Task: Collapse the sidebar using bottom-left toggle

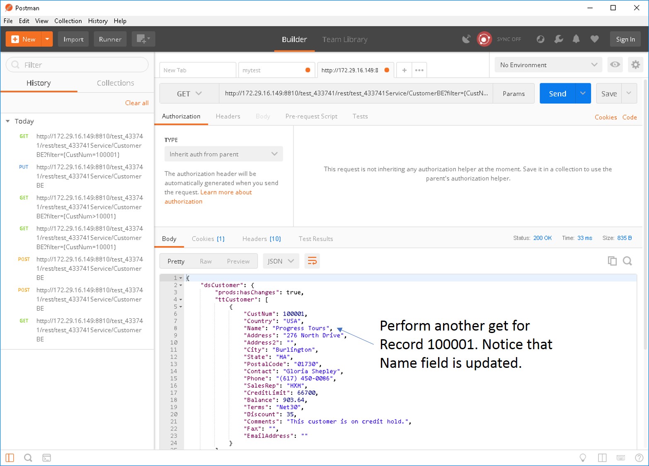Action: (x=9, y=458)
